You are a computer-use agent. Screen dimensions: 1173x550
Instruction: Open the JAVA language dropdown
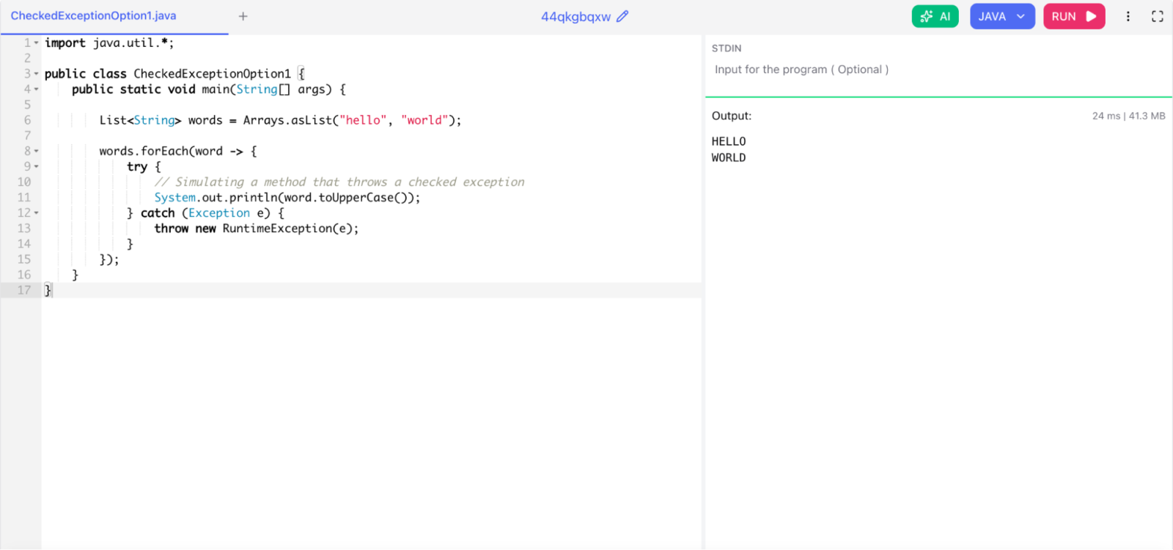1002,16
